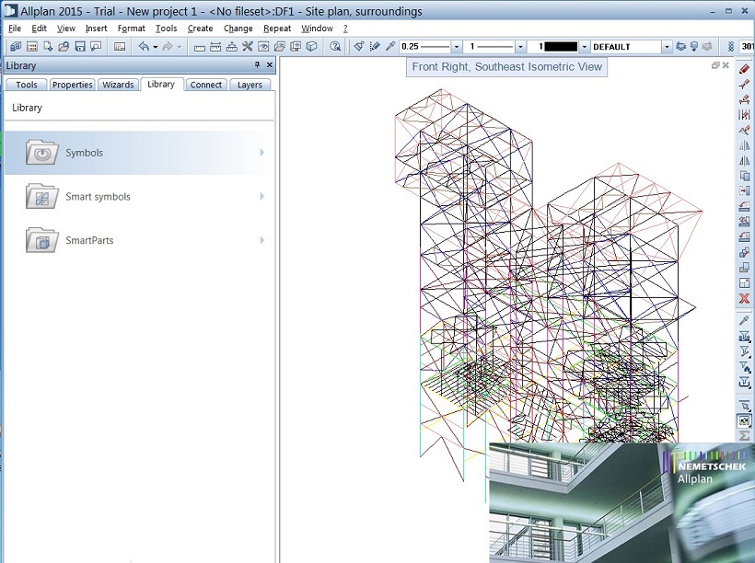Switch to the Properties tab
This screenshot has height=563, width=755.
tap(72, 85)
